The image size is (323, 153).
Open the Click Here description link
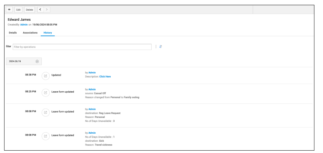click(105, 76)
